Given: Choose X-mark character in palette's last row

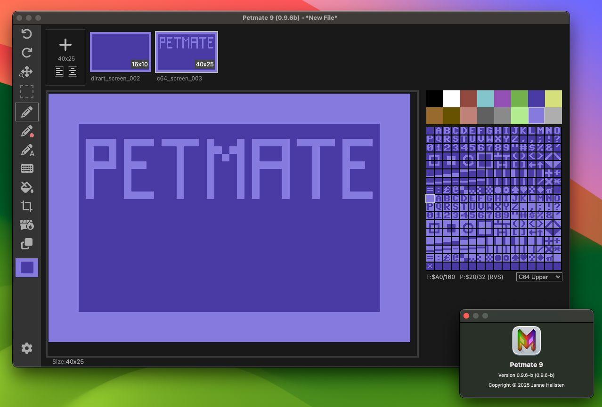Looking at the screenshot, I should pos(431,266).
